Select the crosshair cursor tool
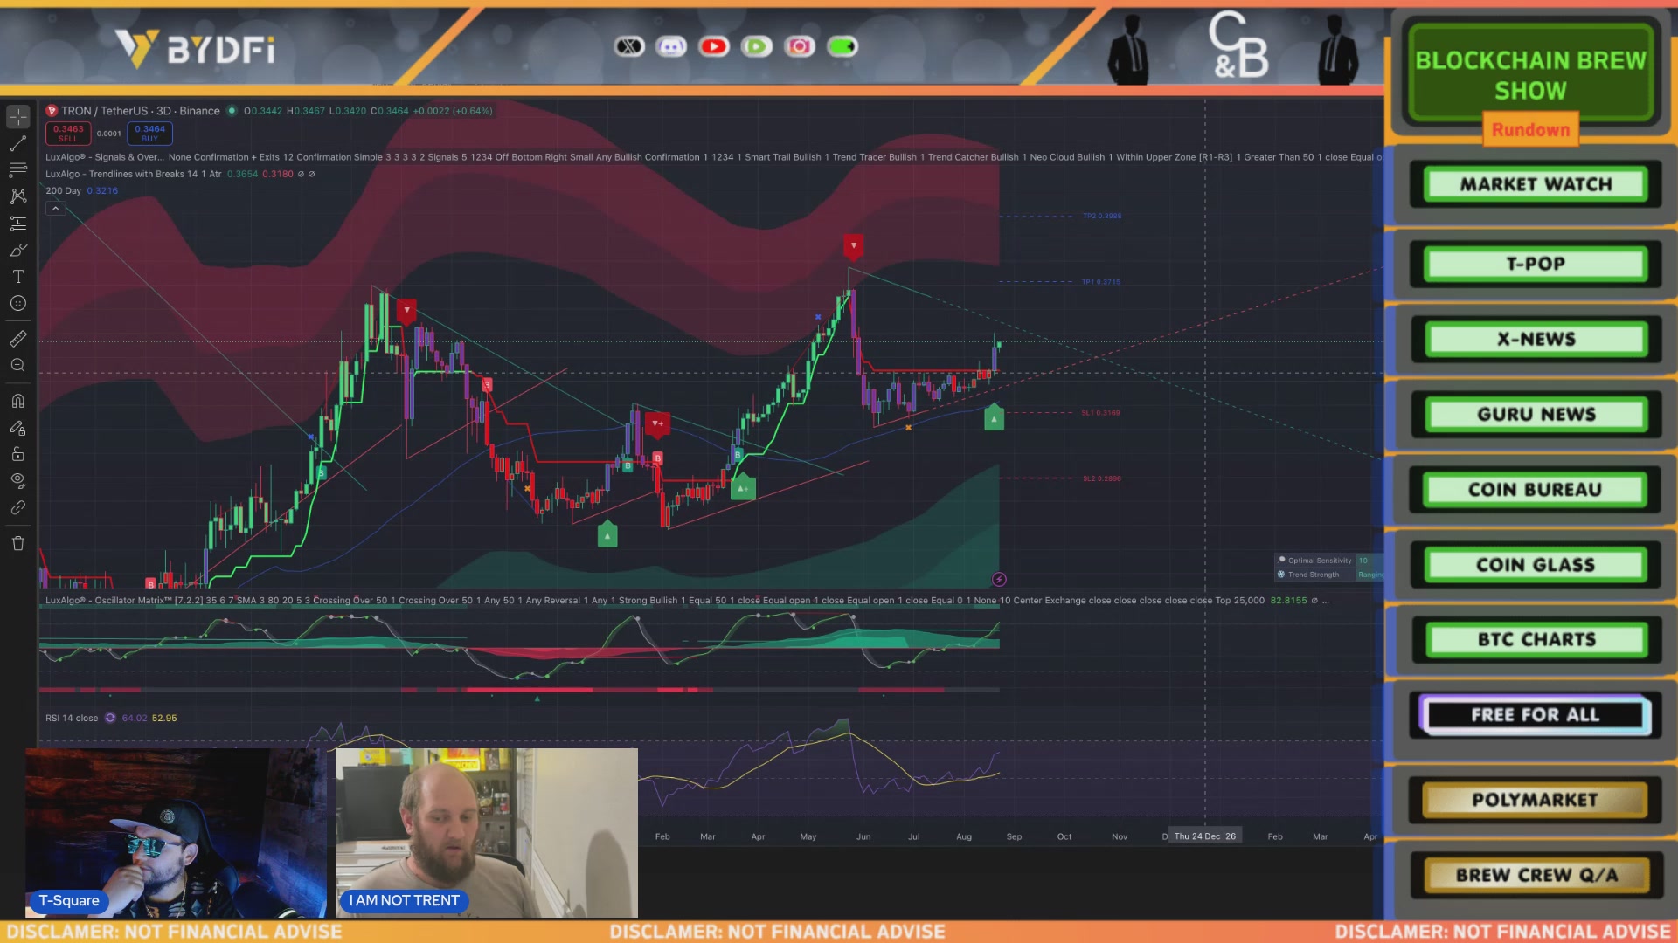The image size is (1678, 943). tap(18, 116)
